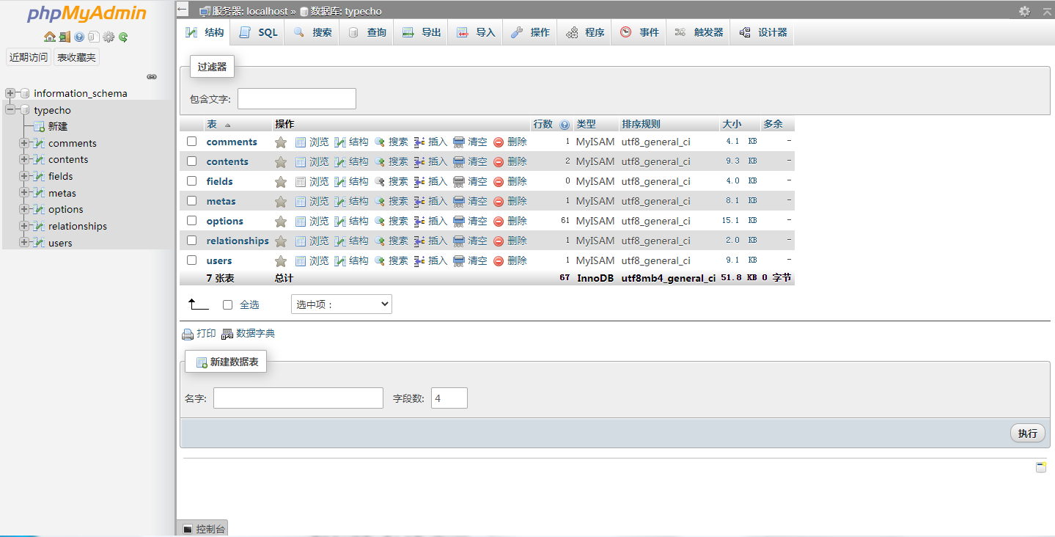Open page settings gear at top right
1055x537 pixels.
pyautogui.click(x=1024, y=11)
